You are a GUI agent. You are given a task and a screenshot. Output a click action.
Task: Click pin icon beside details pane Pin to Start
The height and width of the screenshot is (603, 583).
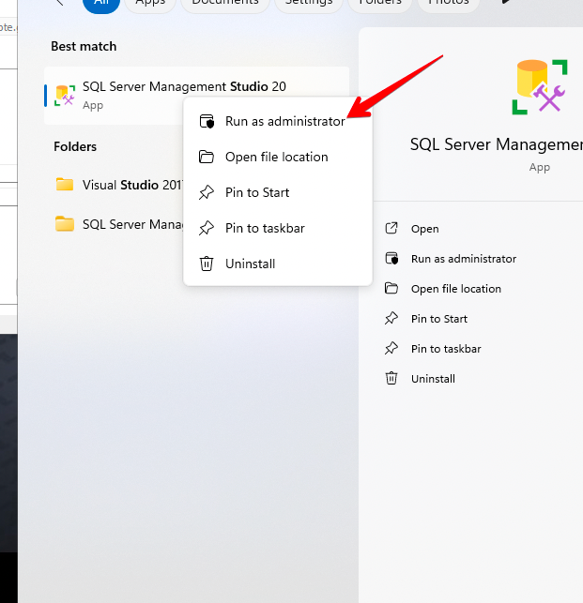point(391,318)
